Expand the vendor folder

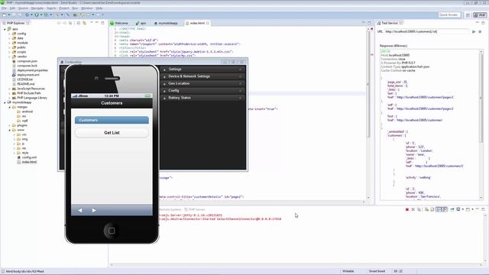(10, 57)
